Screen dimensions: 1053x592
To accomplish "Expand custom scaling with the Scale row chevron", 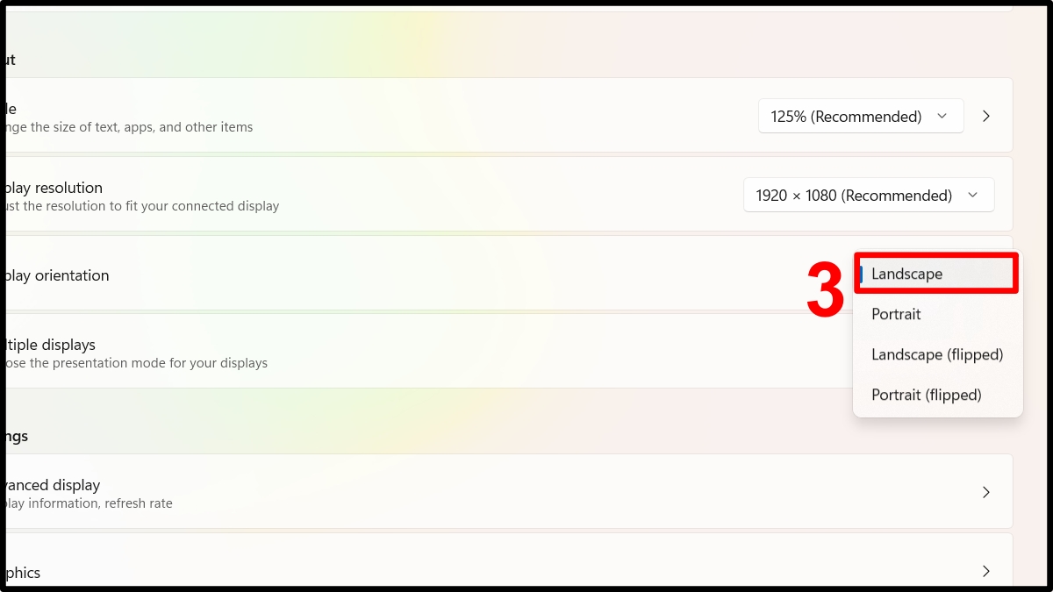I will (986, 116).
